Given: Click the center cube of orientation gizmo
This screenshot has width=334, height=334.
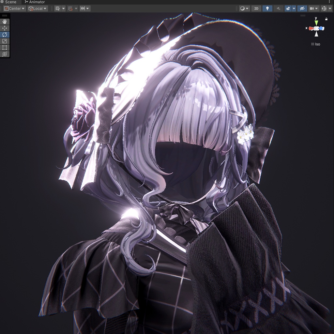Looking at the screenshot, I should click(316, 28).
